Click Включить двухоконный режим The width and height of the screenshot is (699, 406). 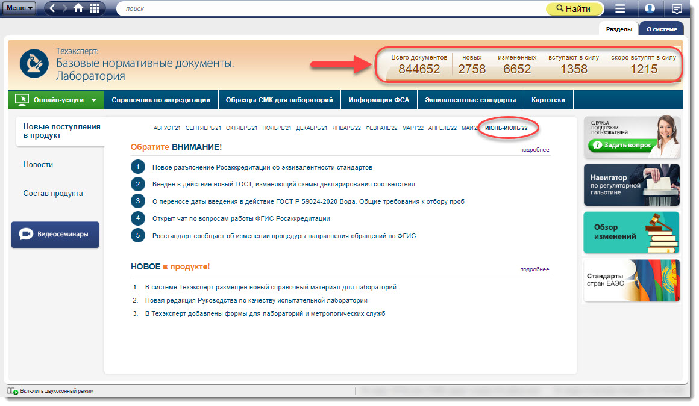[x=57, y=391]
